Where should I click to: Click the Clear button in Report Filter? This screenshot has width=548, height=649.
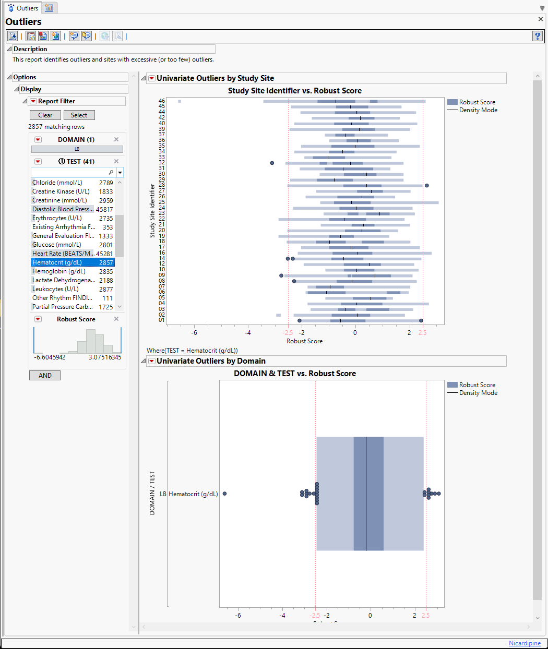point(45,115)
